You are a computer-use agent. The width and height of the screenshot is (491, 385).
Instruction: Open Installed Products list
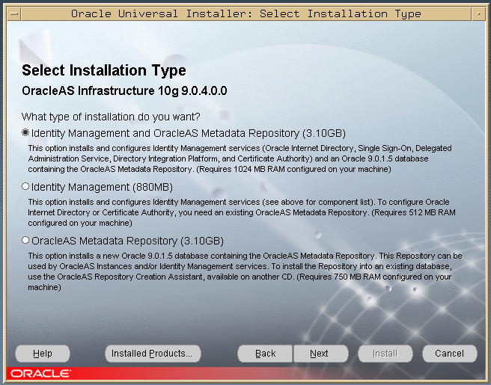click(153, 354)
